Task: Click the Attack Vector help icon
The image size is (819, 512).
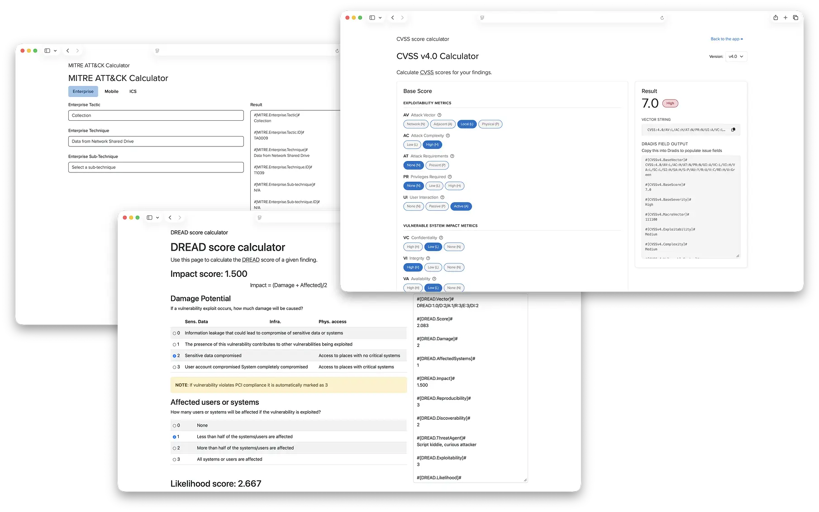Action: [439, 115]
